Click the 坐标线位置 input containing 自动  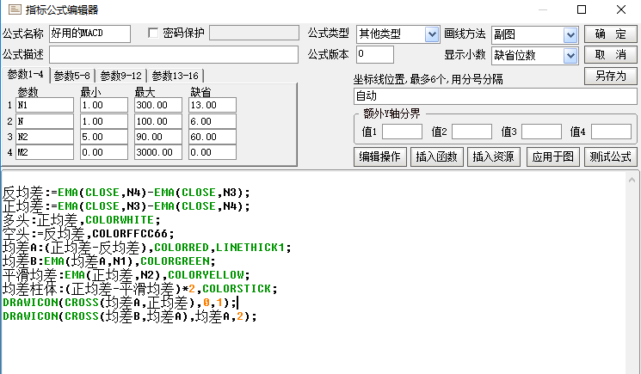(x=494, y=96)
